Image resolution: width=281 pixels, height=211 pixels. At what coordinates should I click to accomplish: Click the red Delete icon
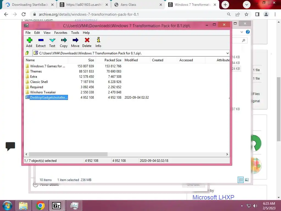[87, 40]
